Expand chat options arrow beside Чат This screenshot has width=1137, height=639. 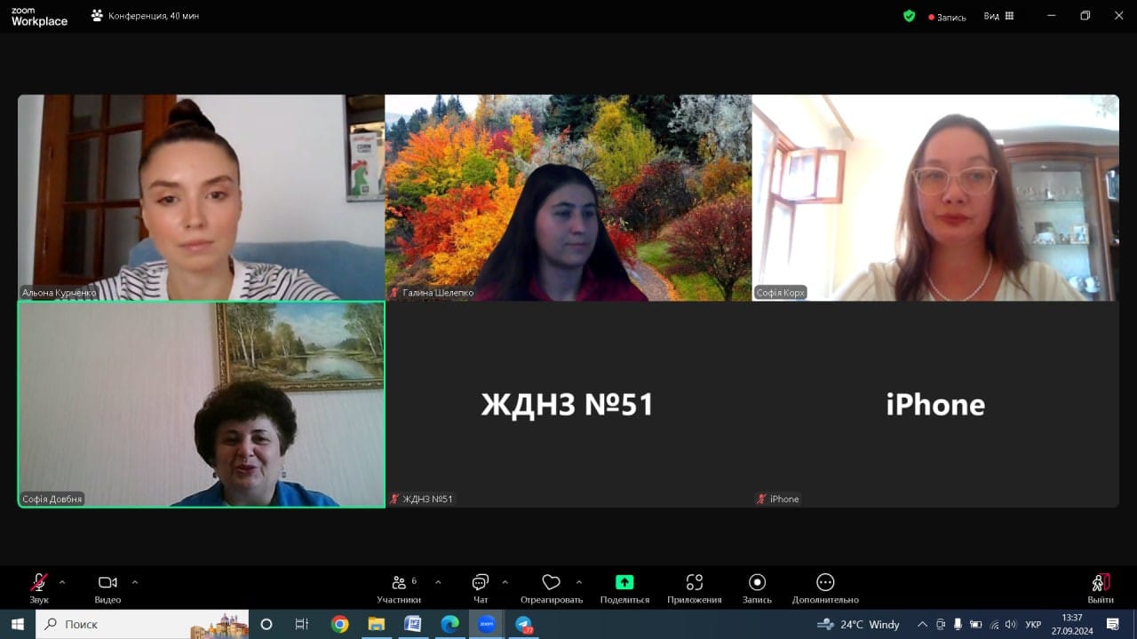(505, 582)
